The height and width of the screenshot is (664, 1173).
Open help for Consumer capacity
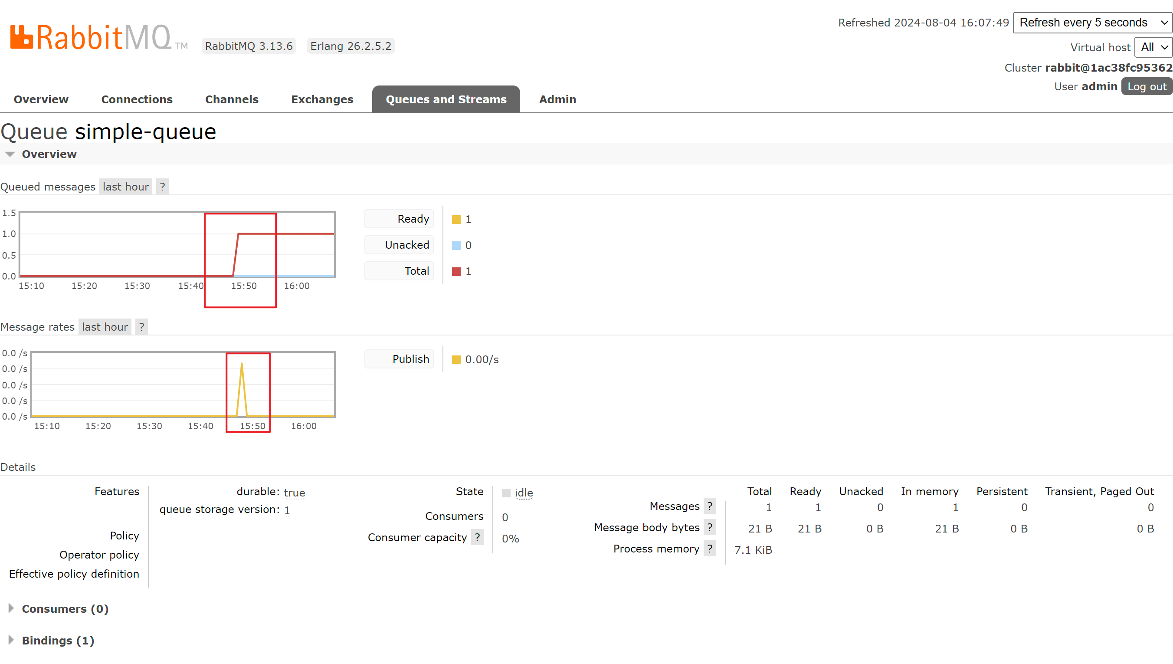click(477, 537)
